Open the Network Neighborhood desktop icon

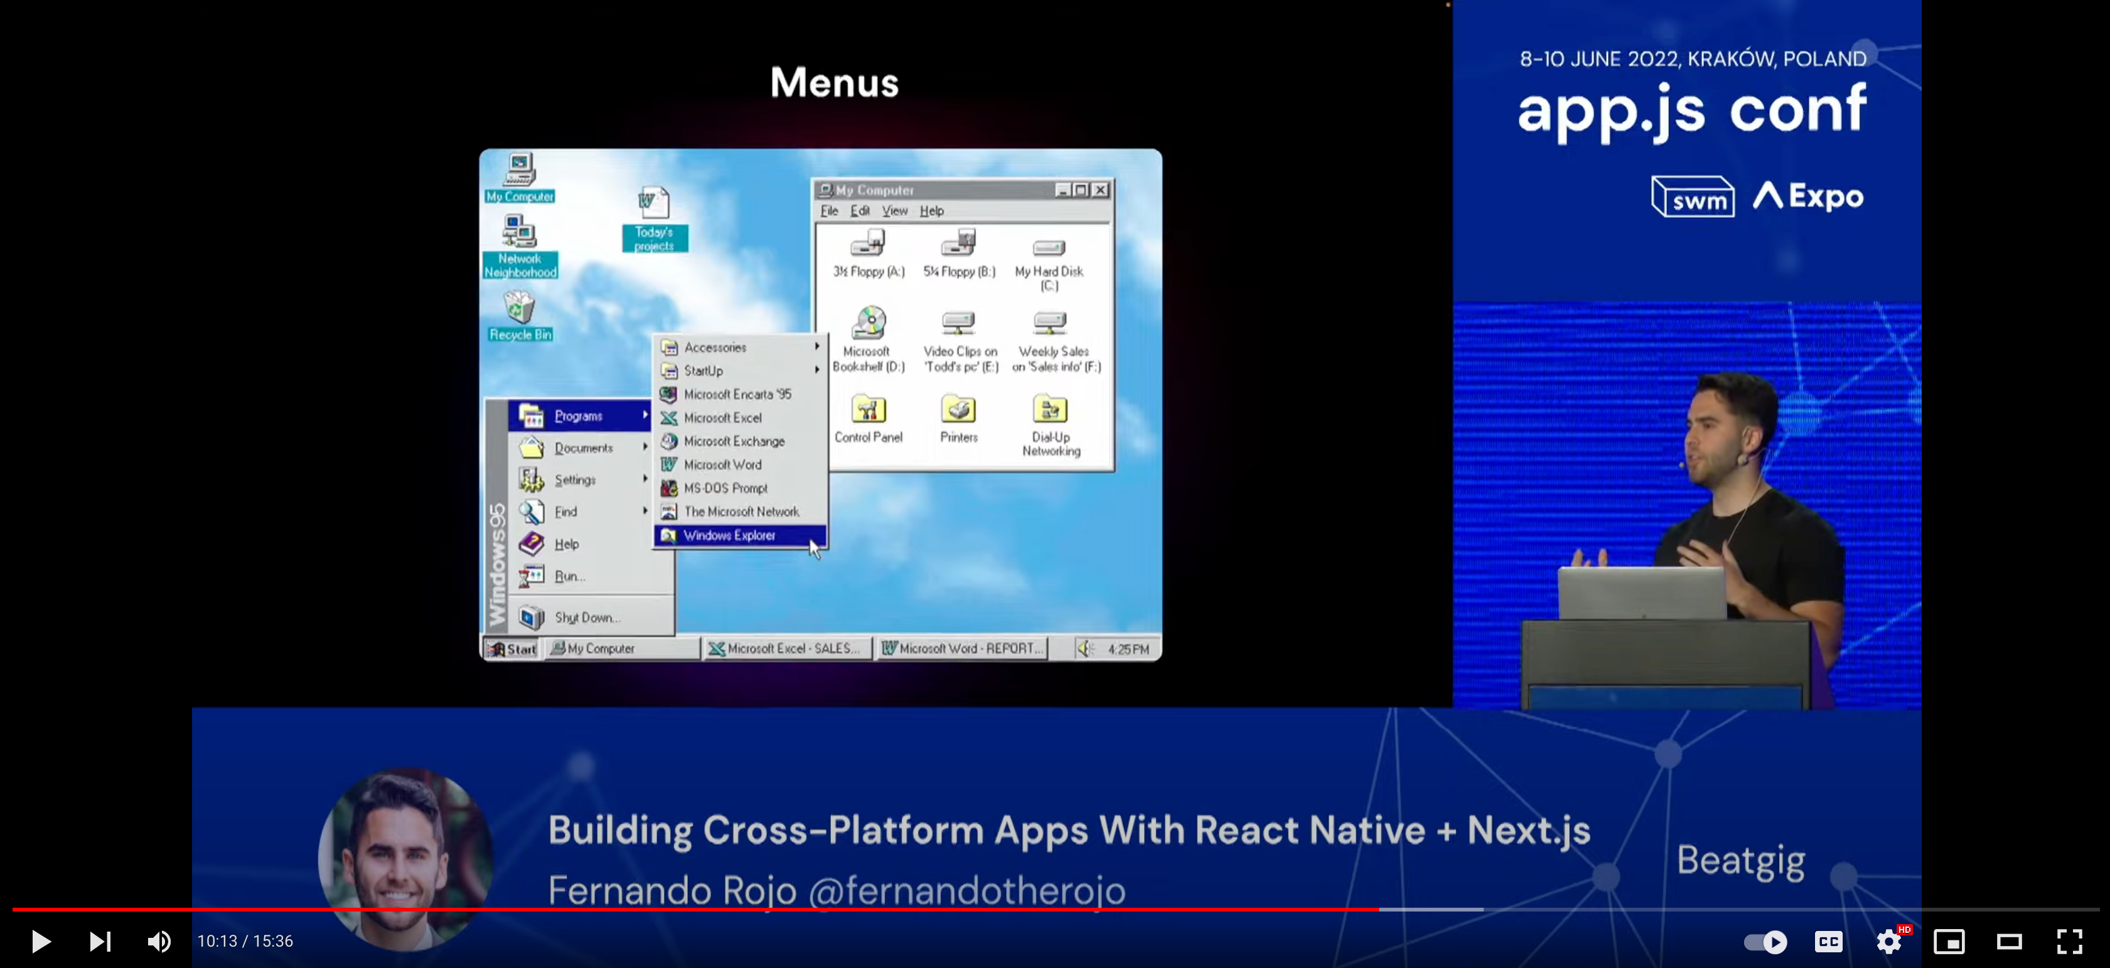click(520, 246)
